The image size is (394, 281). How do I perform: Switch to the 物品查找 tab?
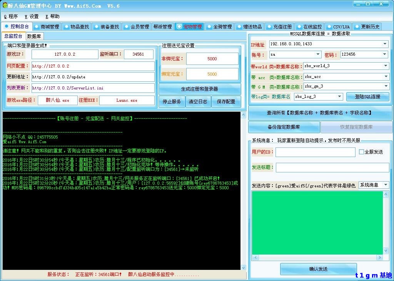tap(77, 27)
